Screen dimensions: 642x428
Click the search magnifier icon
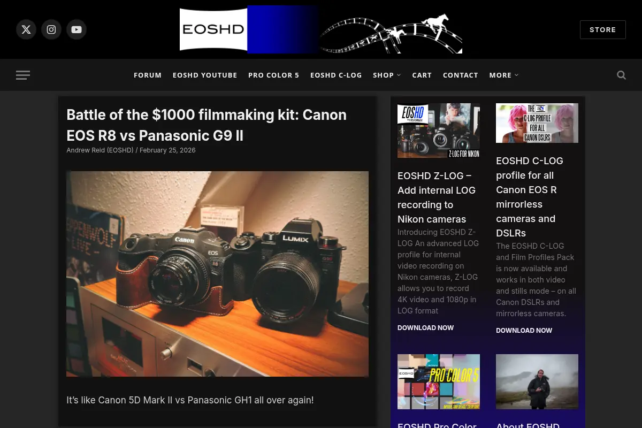click(621, 75)
